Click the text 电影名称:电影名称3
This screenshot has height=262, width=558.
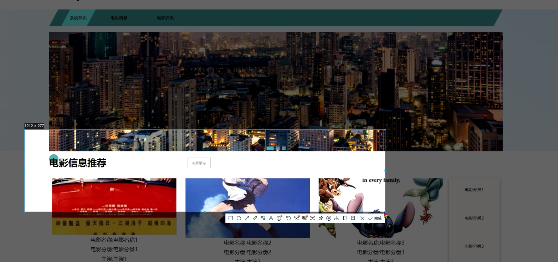(381, 242)
